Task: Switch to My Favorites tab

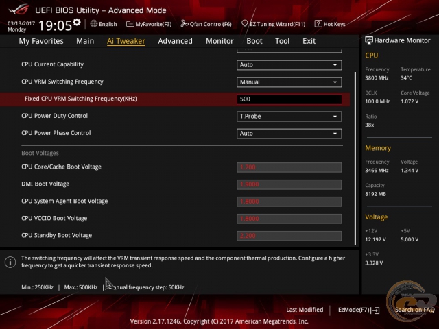Action: 41,41
